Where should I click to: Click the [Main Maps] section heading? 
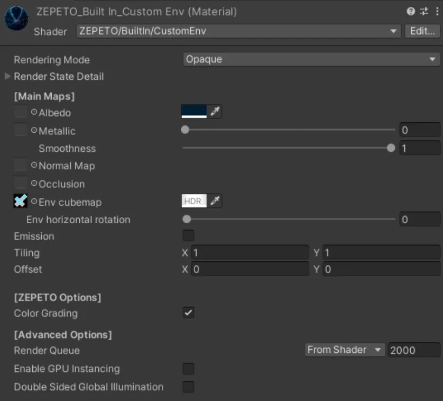click(x=44, y=96)
